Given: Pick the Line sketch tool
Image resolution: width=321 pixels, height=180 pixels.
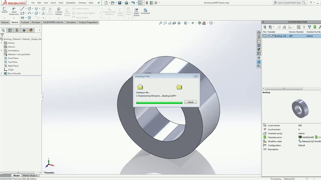Looking at the screenshot, I should point(23,9).
